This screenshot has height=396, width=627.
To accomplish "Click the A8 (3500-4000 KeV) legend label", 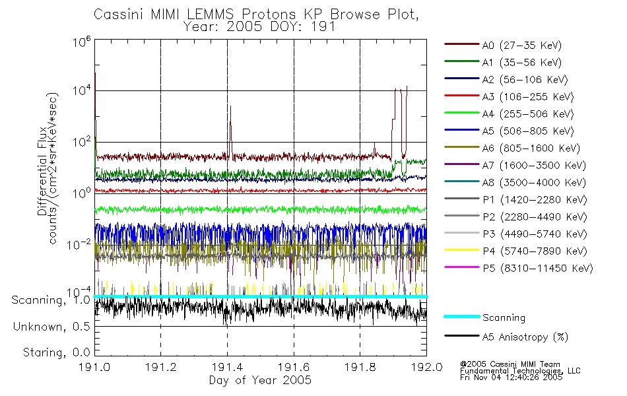I will pyautogui.click(x=534, y=182).
